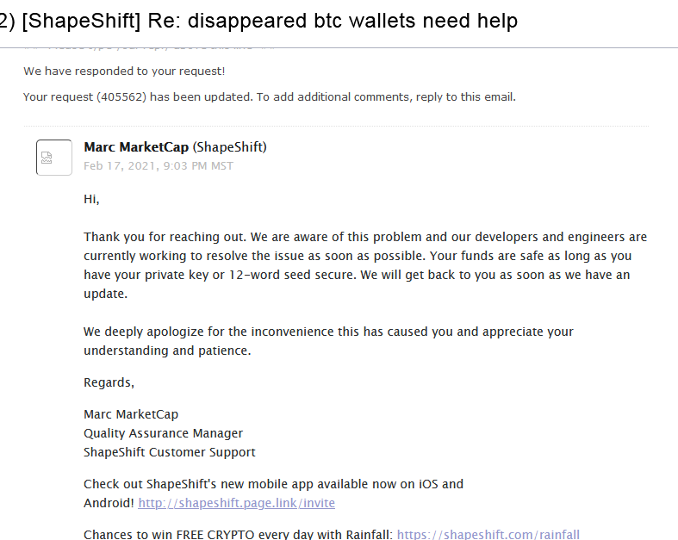Viewport: 678px width, 540px height.
Task: Click 'reply to this email' sentence text
Action: coord(466,96)
